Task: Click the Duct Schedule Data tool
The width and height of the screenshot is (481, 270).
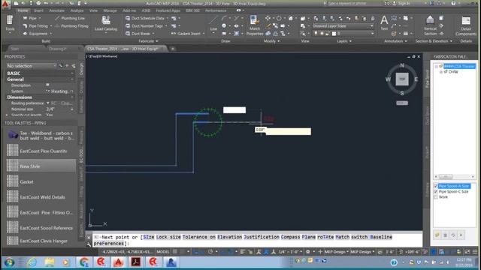Action: 145,18
